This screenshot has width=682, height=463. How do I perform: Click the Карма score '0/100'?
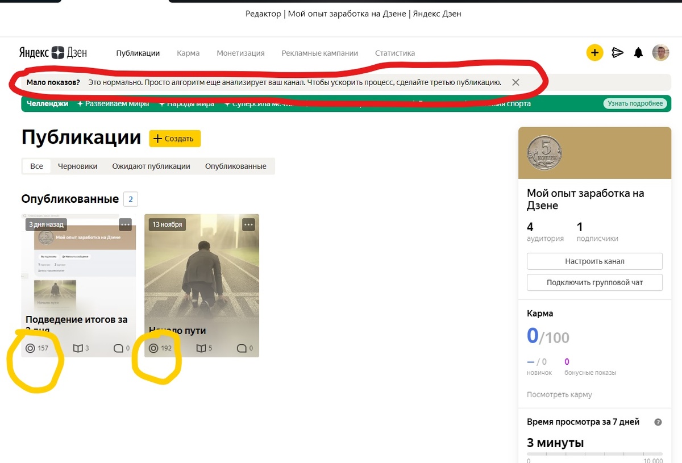click(x=548, y=336)
